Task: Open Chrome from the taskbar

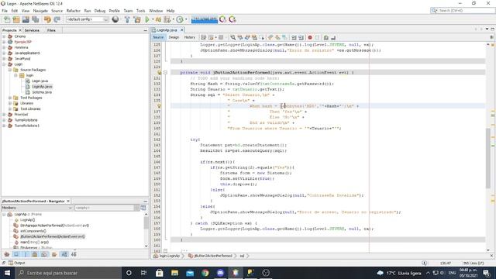Action: [205, 273]
